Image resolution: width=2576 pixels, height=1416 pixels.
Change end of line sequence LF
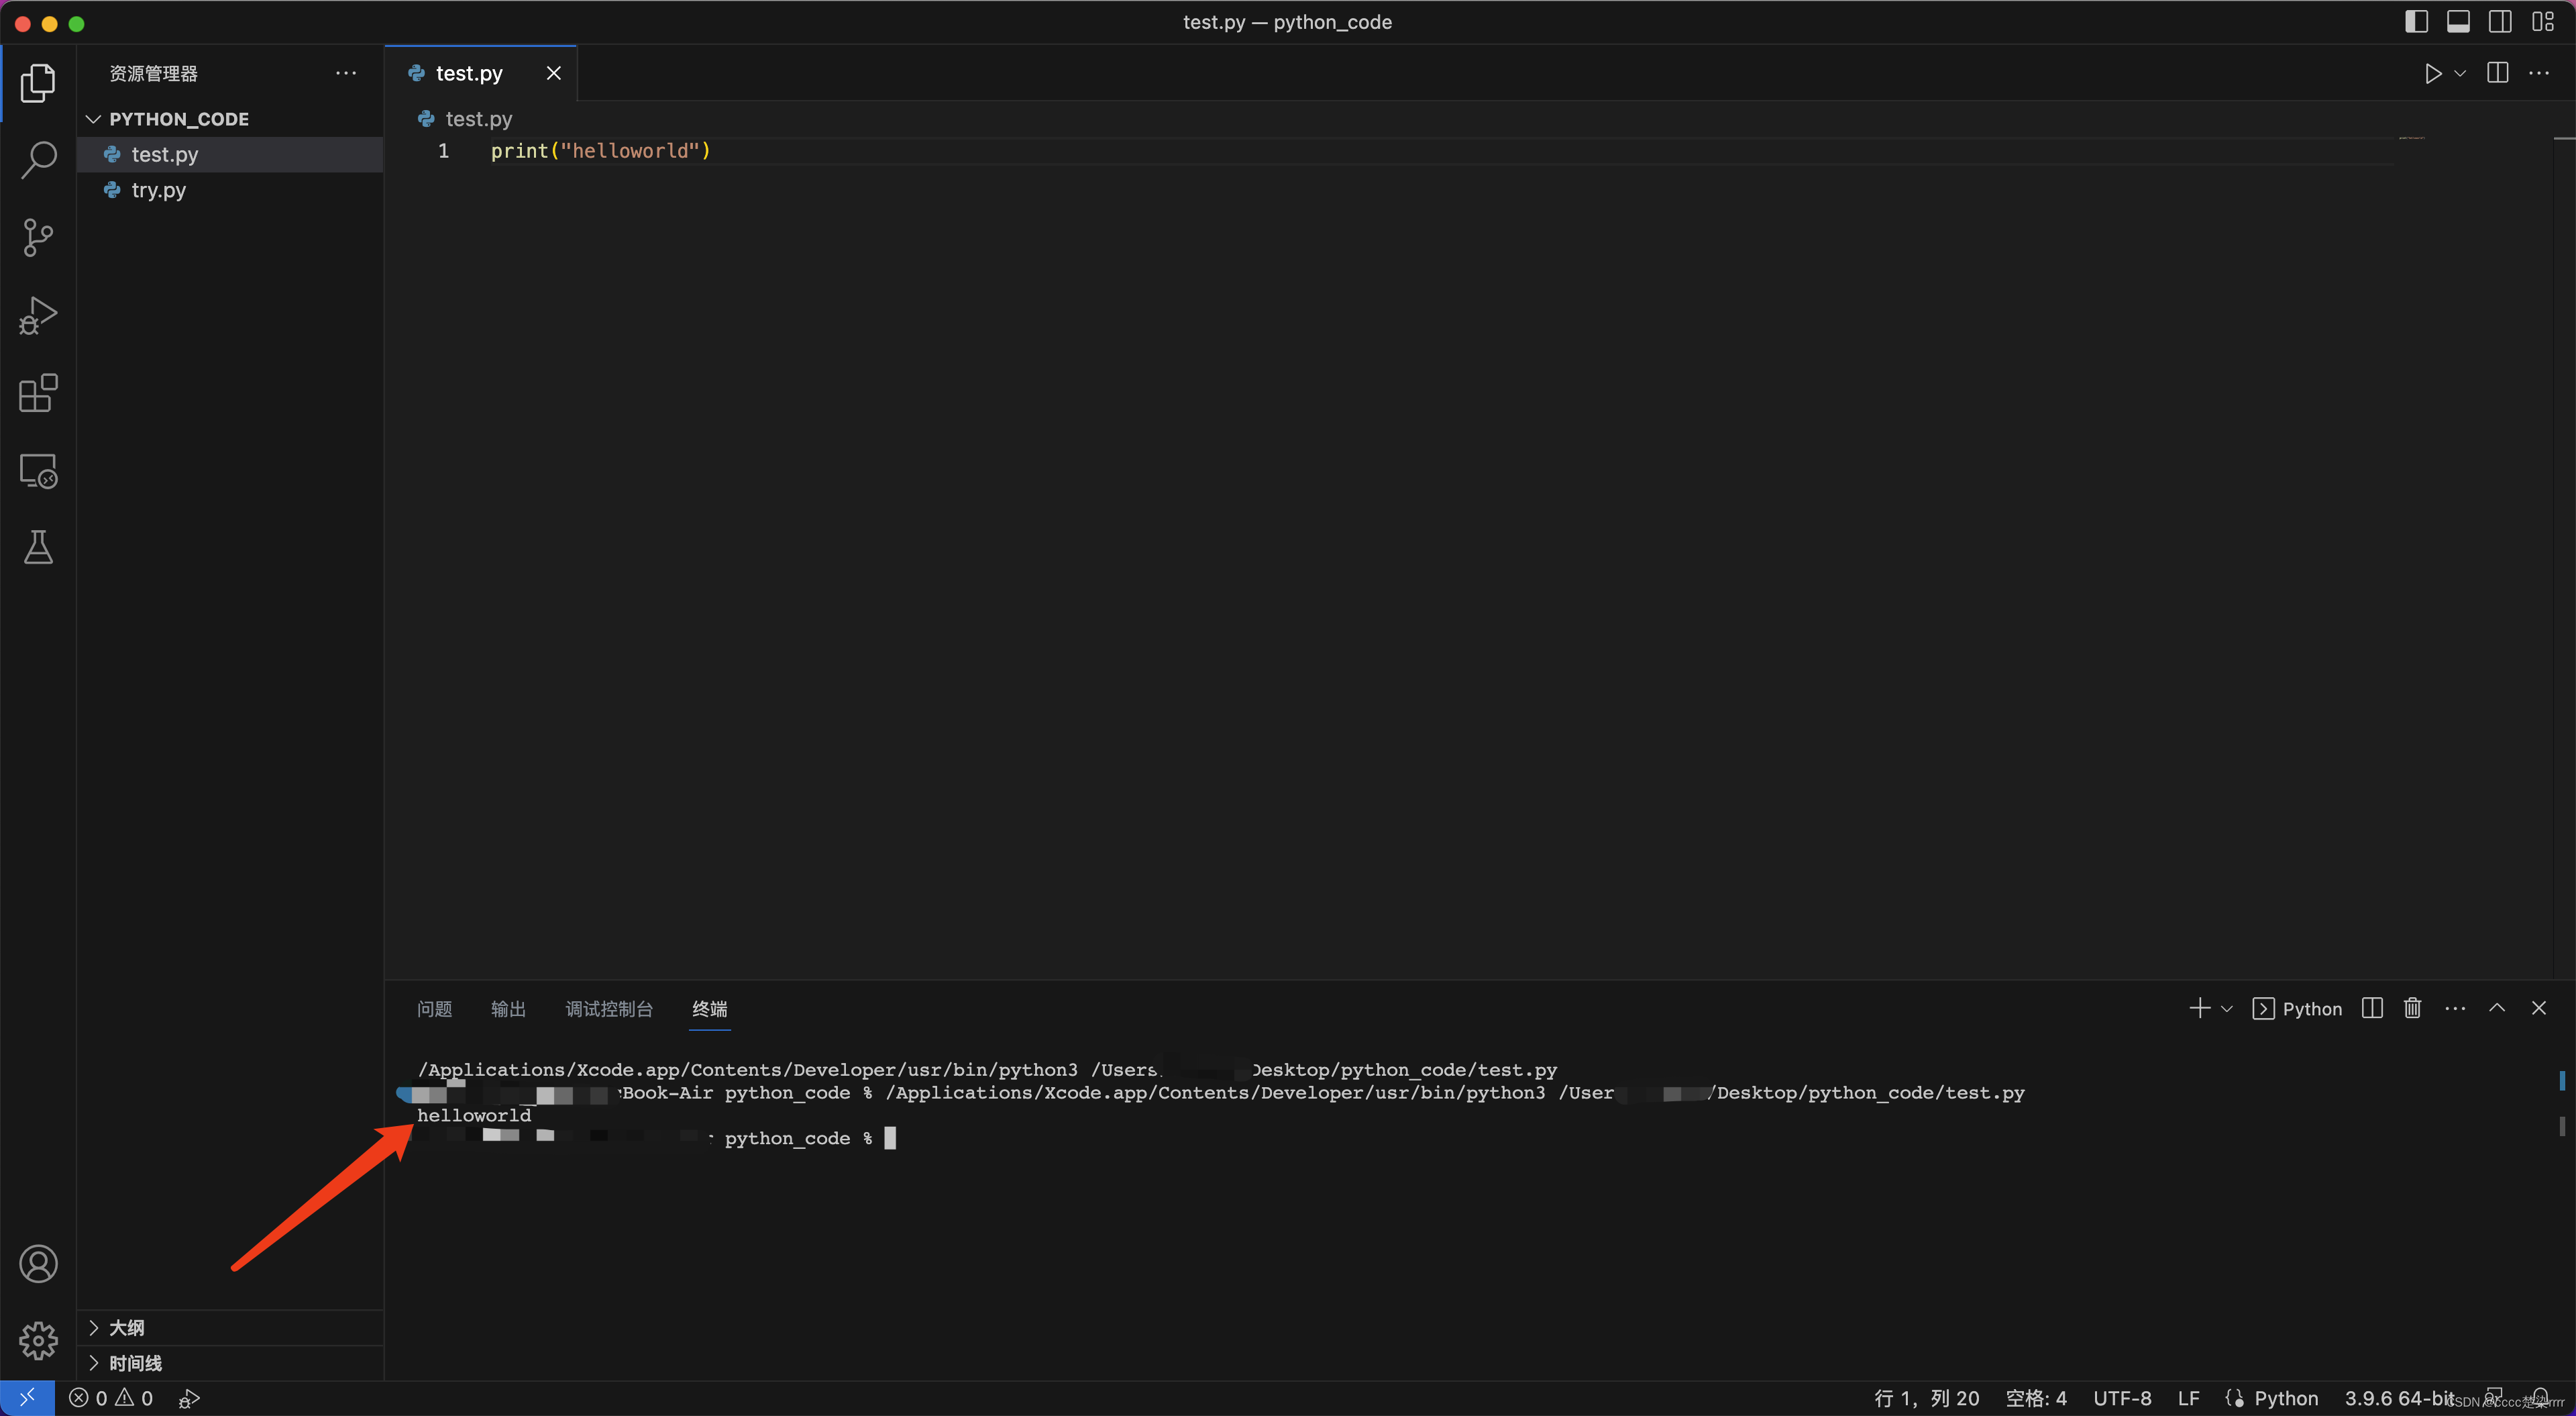[x=2188, y=1398]
